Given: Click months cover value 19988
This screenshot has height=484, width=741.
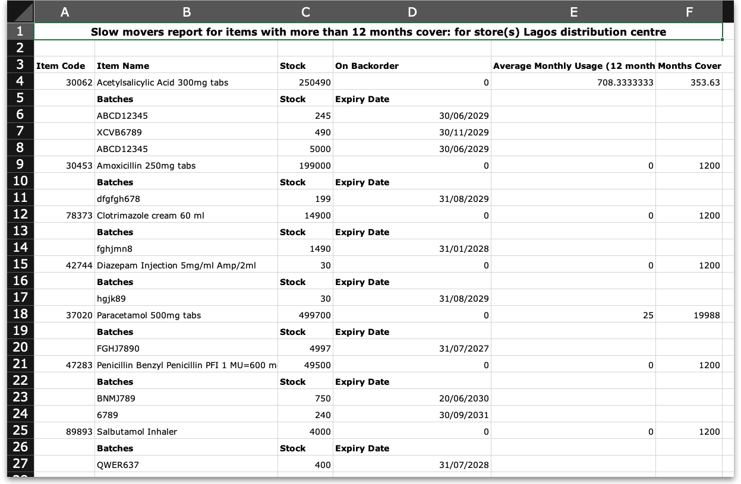Looking at the screenshot, I should tap(706, 315).
